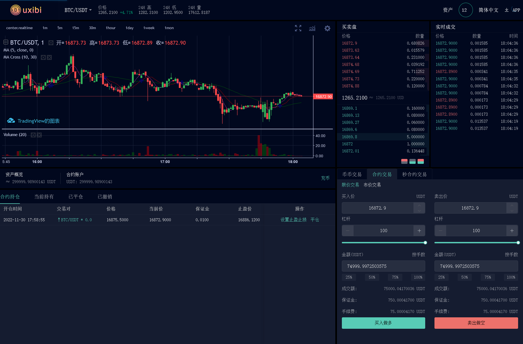Click the APP download icon
Image resolution: width=523 pixels, height=344 pixels.
(x=507, y=10)
